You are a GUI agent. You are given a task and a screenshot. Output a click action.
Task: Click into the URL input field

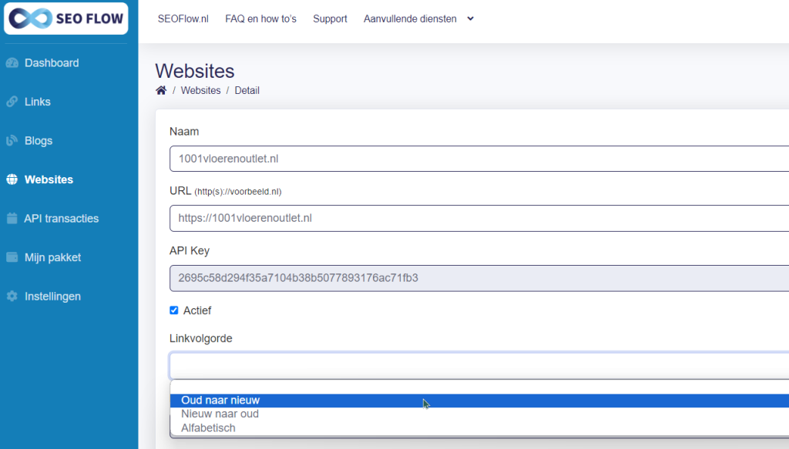(x=479, y=218)
